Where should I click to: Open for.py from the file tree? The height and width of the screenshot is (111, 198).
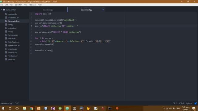tap(11, 32)
